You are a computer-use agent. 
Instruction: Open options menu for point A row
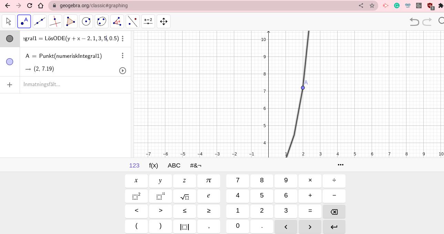click(x=123, y=56)
